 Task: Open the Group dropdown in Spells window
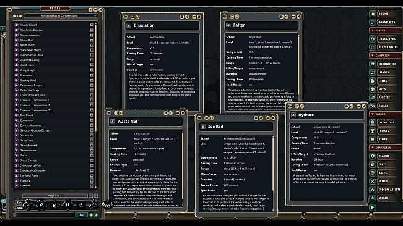[x=61, y=15]
